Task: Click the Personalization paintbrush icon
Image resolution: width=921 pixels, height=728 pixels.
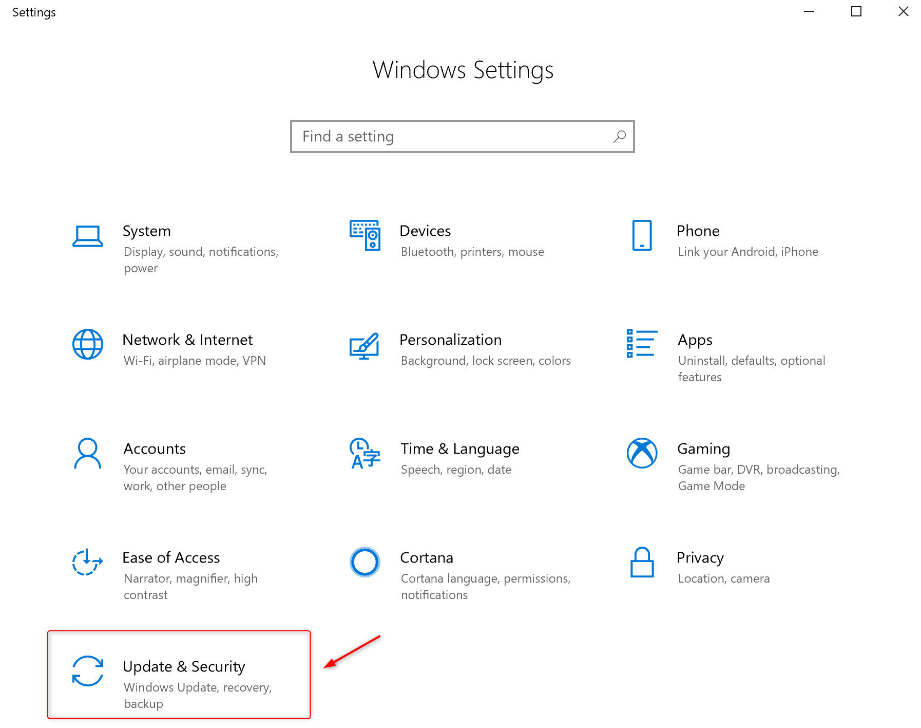Action: [364, 345]
